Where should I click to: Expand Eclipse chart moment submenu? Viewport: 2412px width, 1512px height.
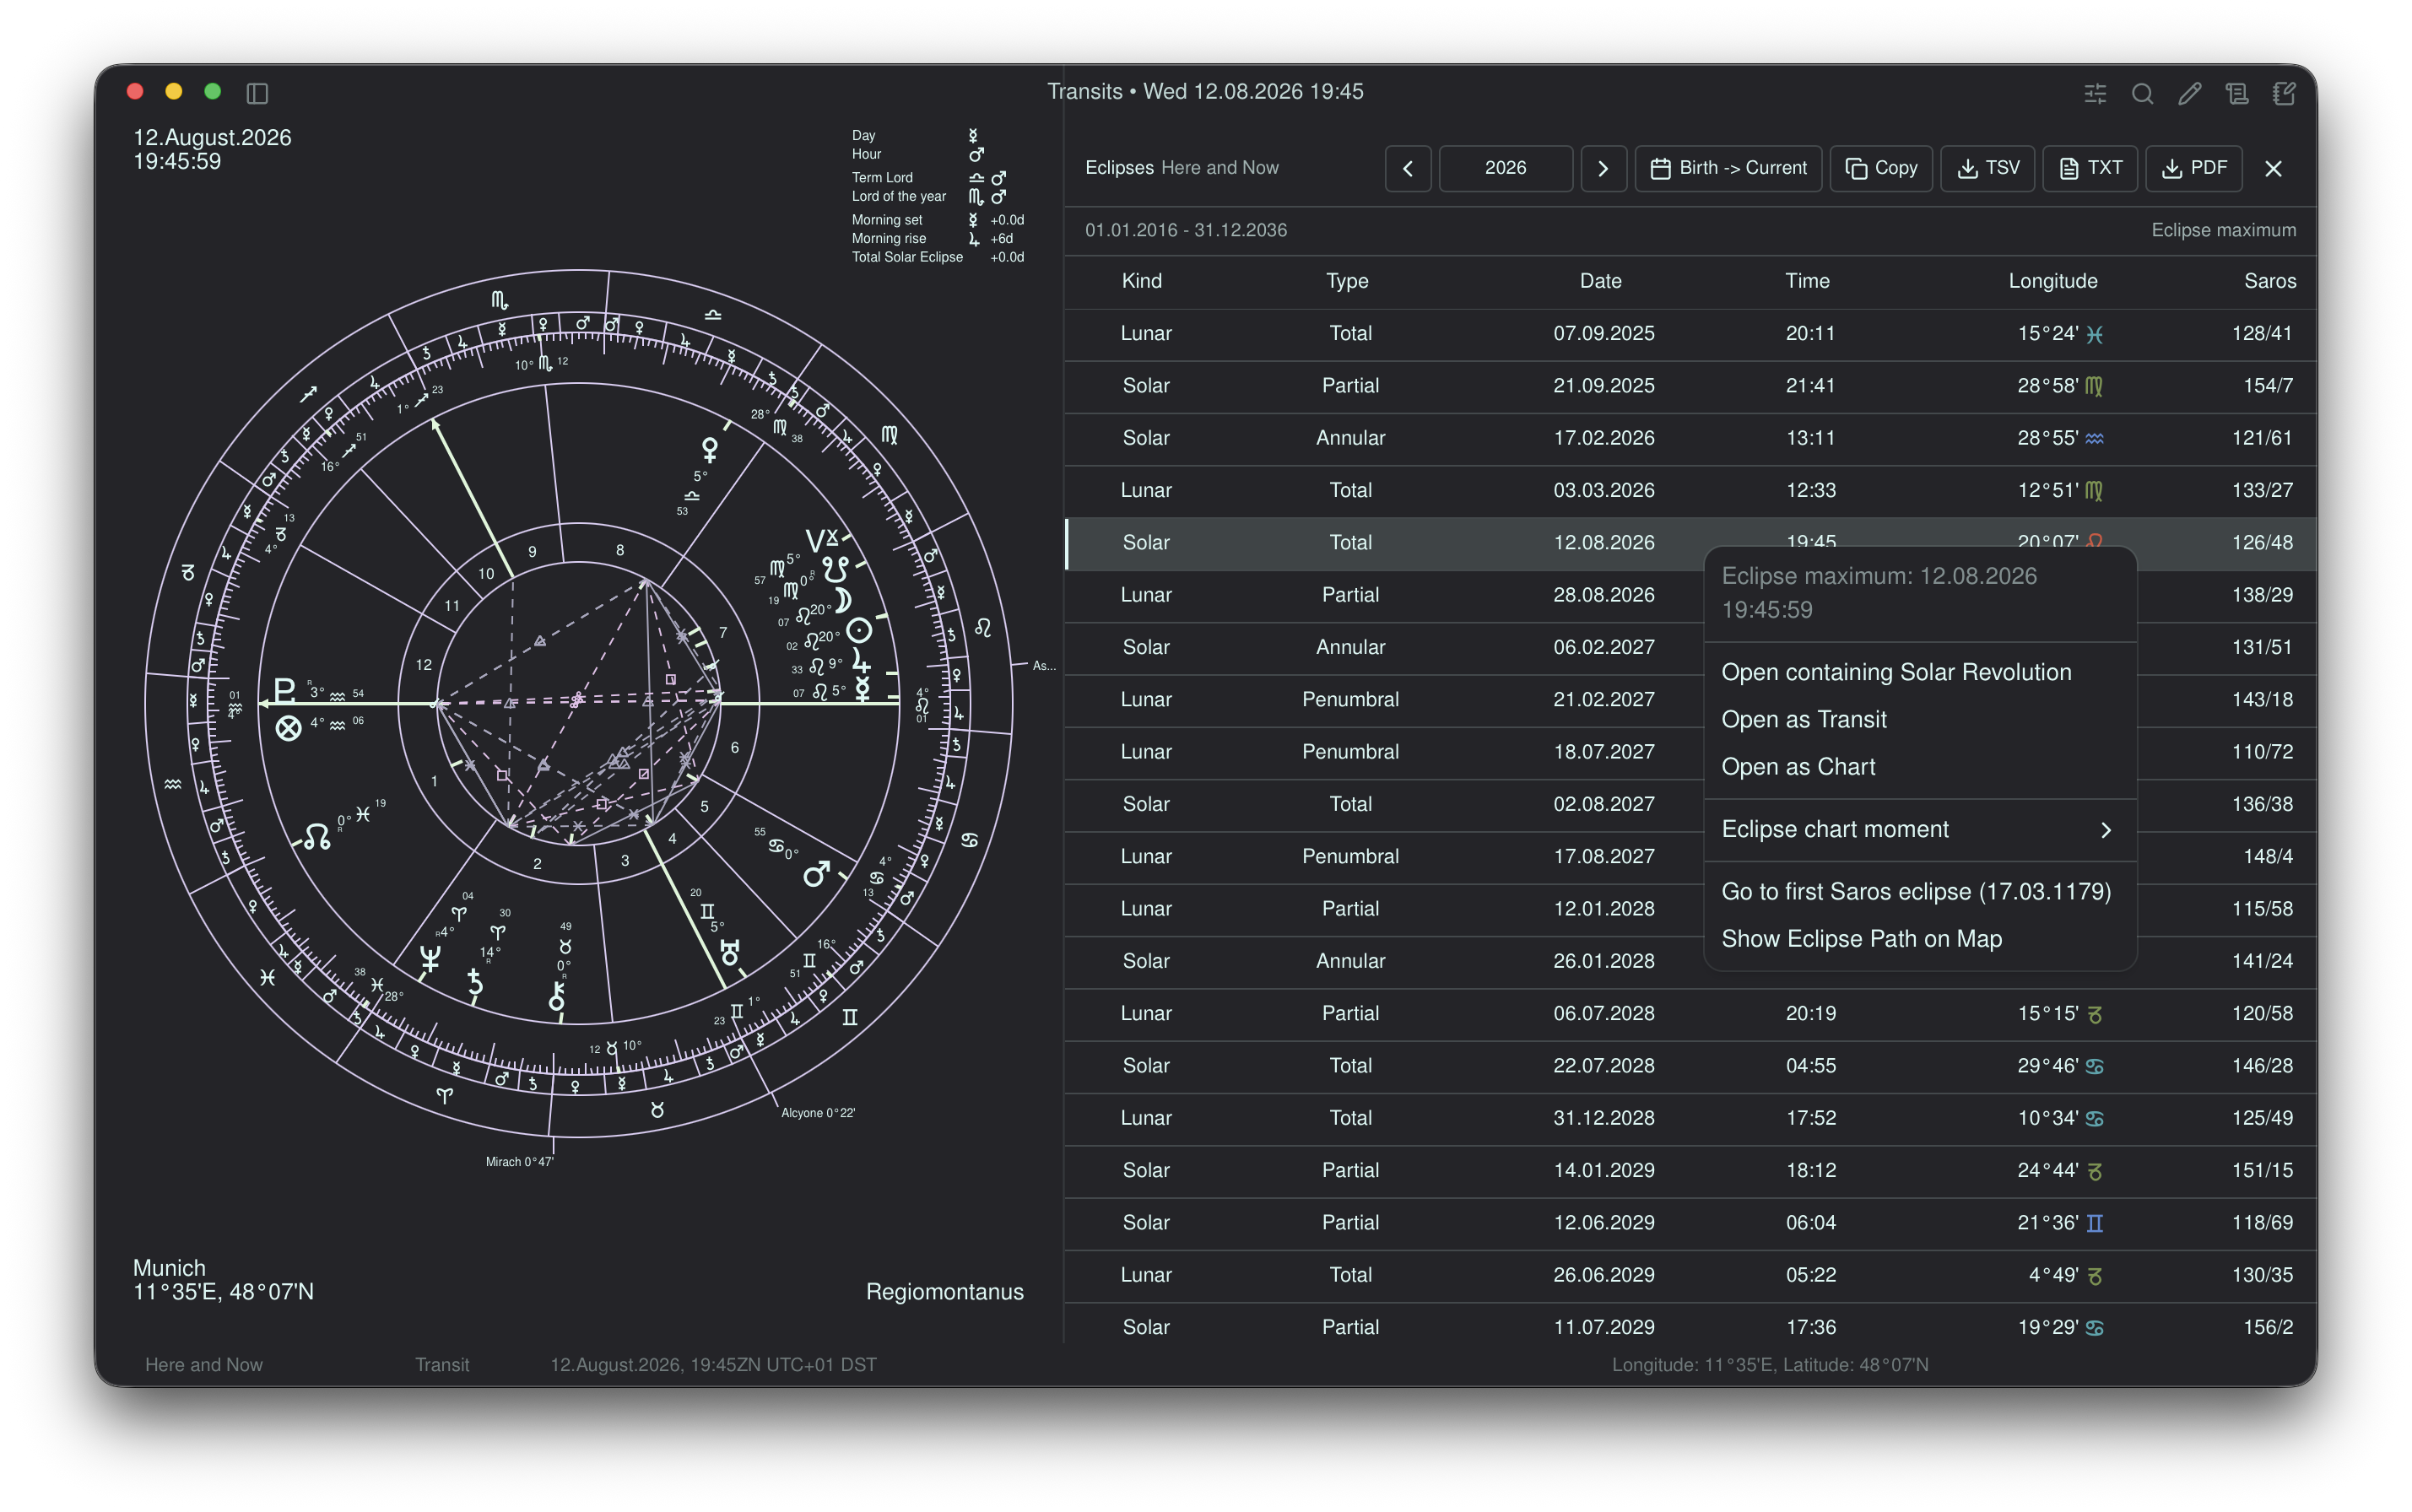(1919, 829)
